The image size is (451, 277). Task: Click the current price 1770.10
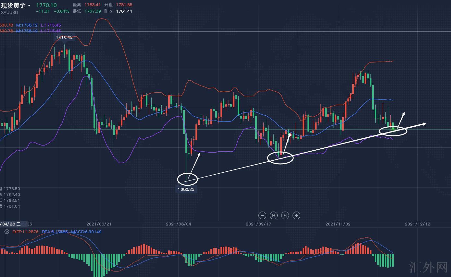click(x=46, y=5)
